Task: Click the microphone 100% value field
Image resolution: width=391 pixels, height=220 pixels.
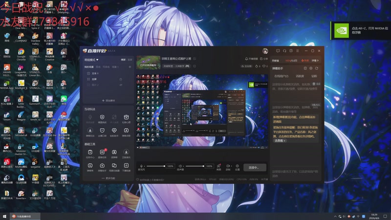Action: 170,166
